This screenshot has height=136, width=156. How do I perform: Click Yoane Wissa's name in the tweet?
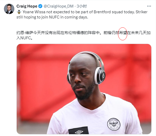pos(34,12)
